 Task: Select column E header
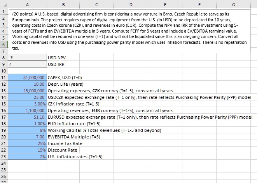pyautogui.click(x=165, y=5)
